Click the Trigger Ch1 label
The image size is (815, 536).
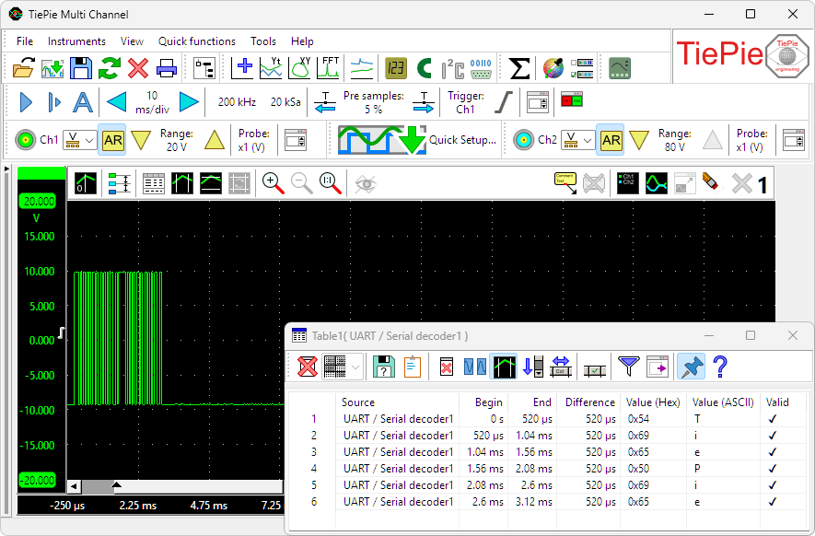[x=466, y=102]
